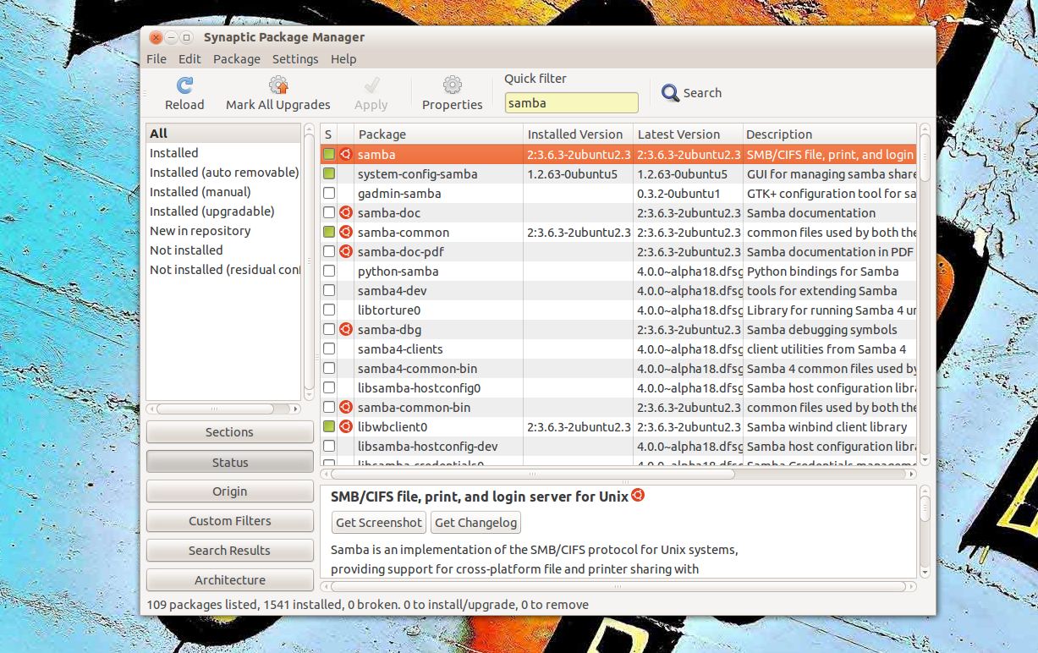Image resolution: width=1038 pixels, height=653 pixels.
Task: Toggle the gadmin-samba package checkbox
Action: pyautogui.click(x=329, y=194)
